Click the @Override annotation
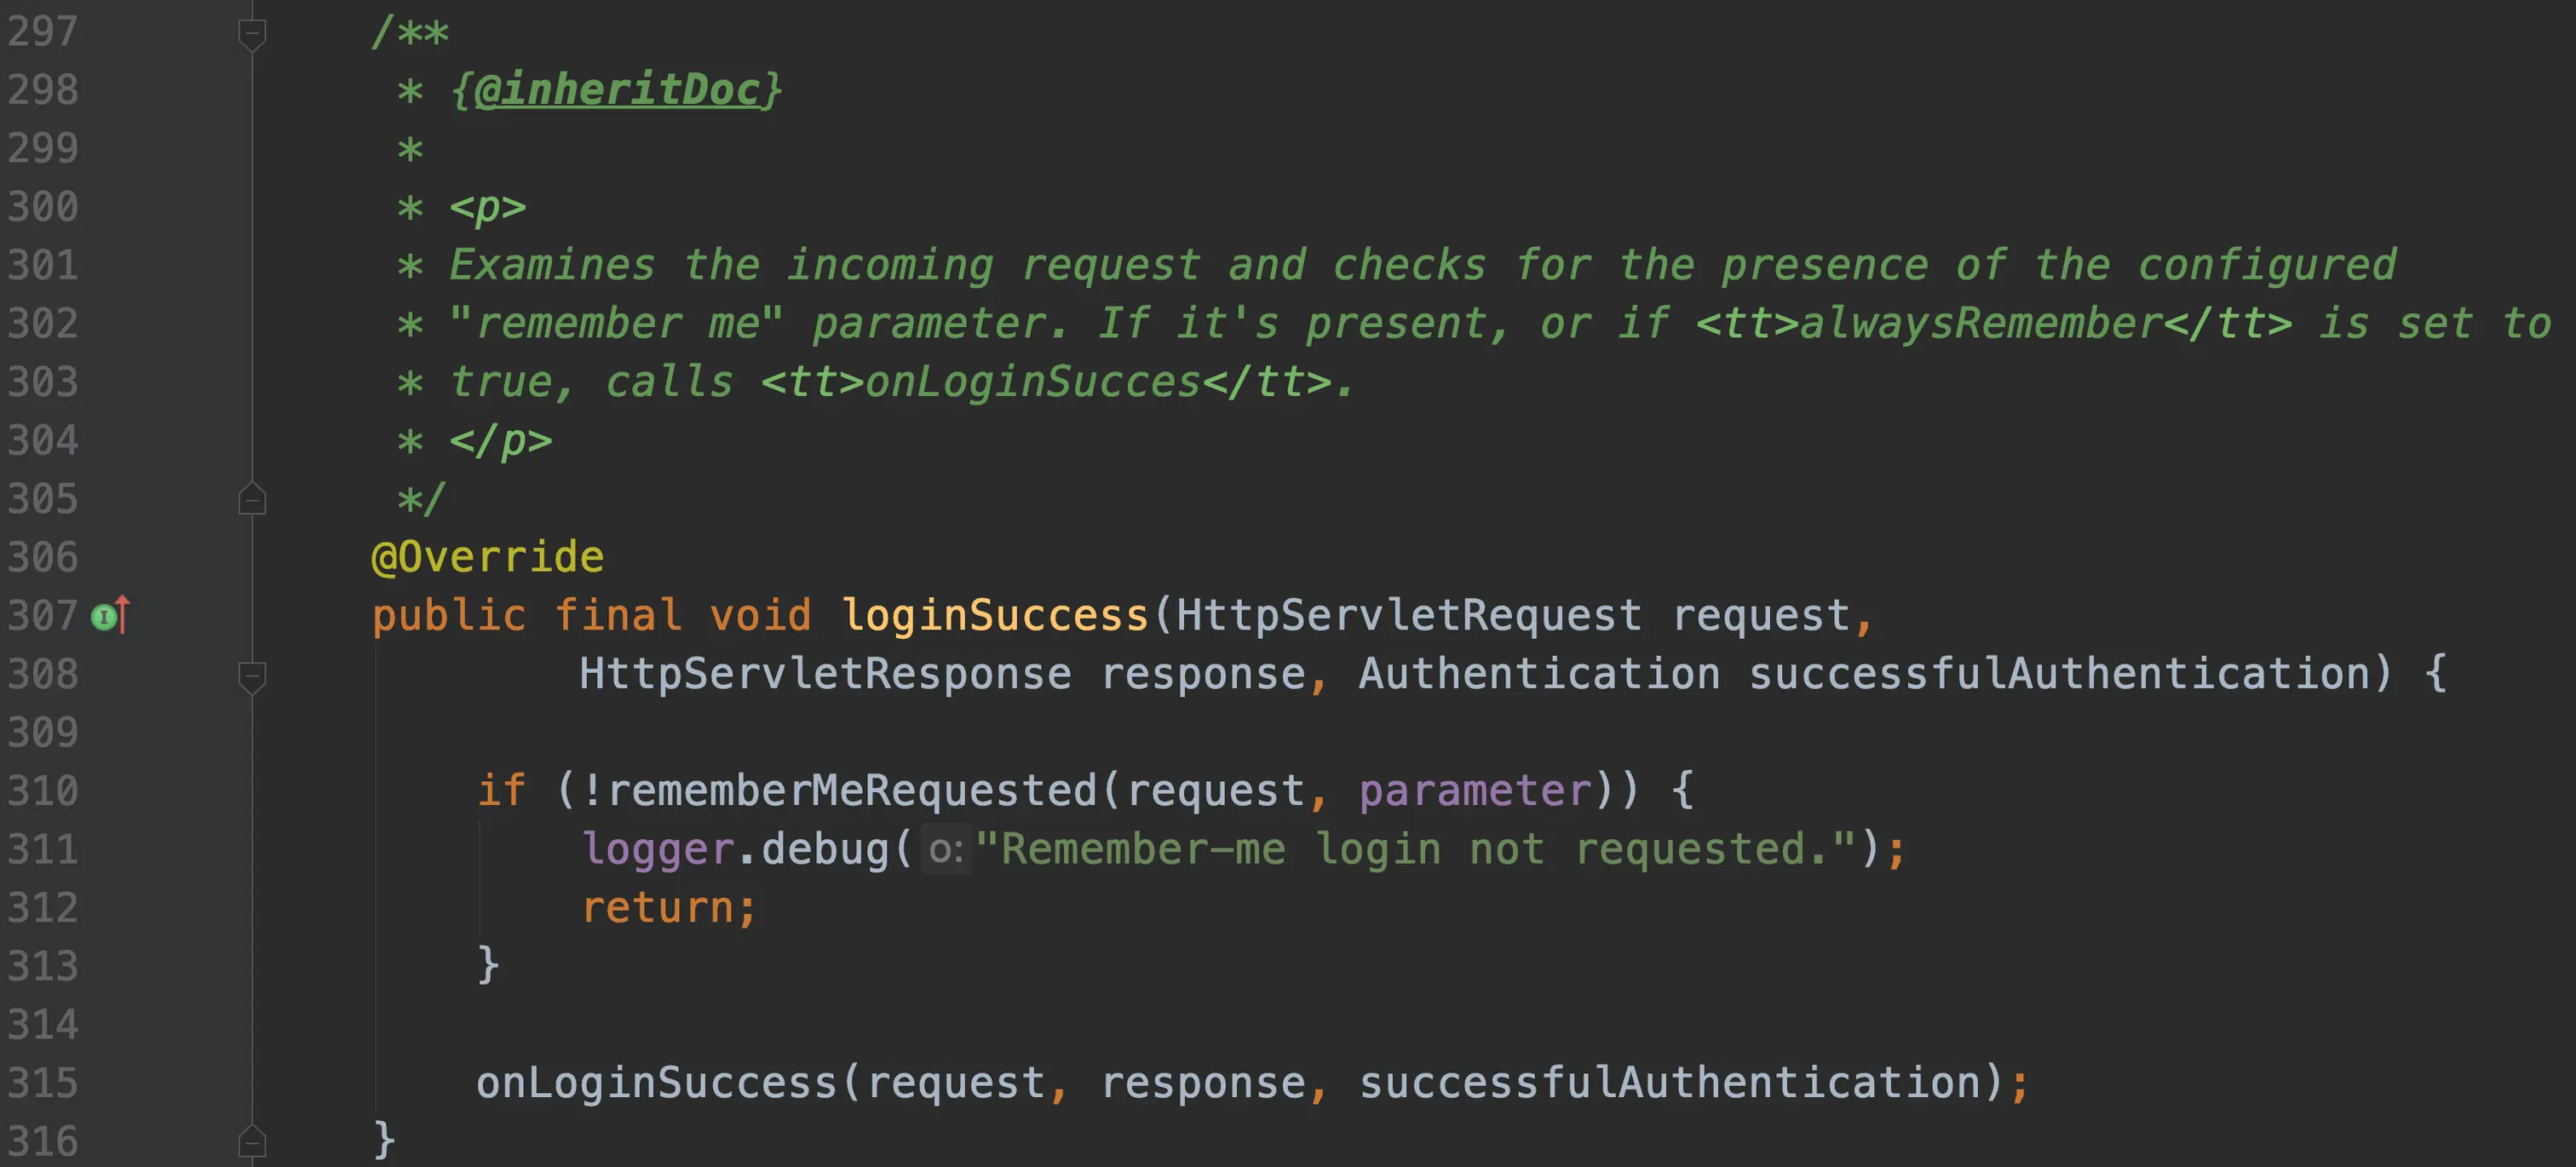 (488, 557)
